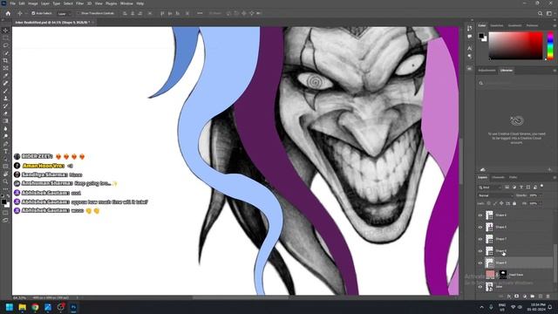Open the Window menu
The height and width of the screenshot is (314, 558).
(x=126, y=3)
